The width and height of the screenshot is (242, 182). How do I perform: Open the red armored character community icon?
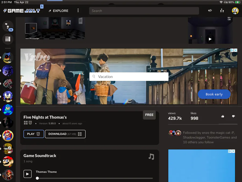point(8,174)
